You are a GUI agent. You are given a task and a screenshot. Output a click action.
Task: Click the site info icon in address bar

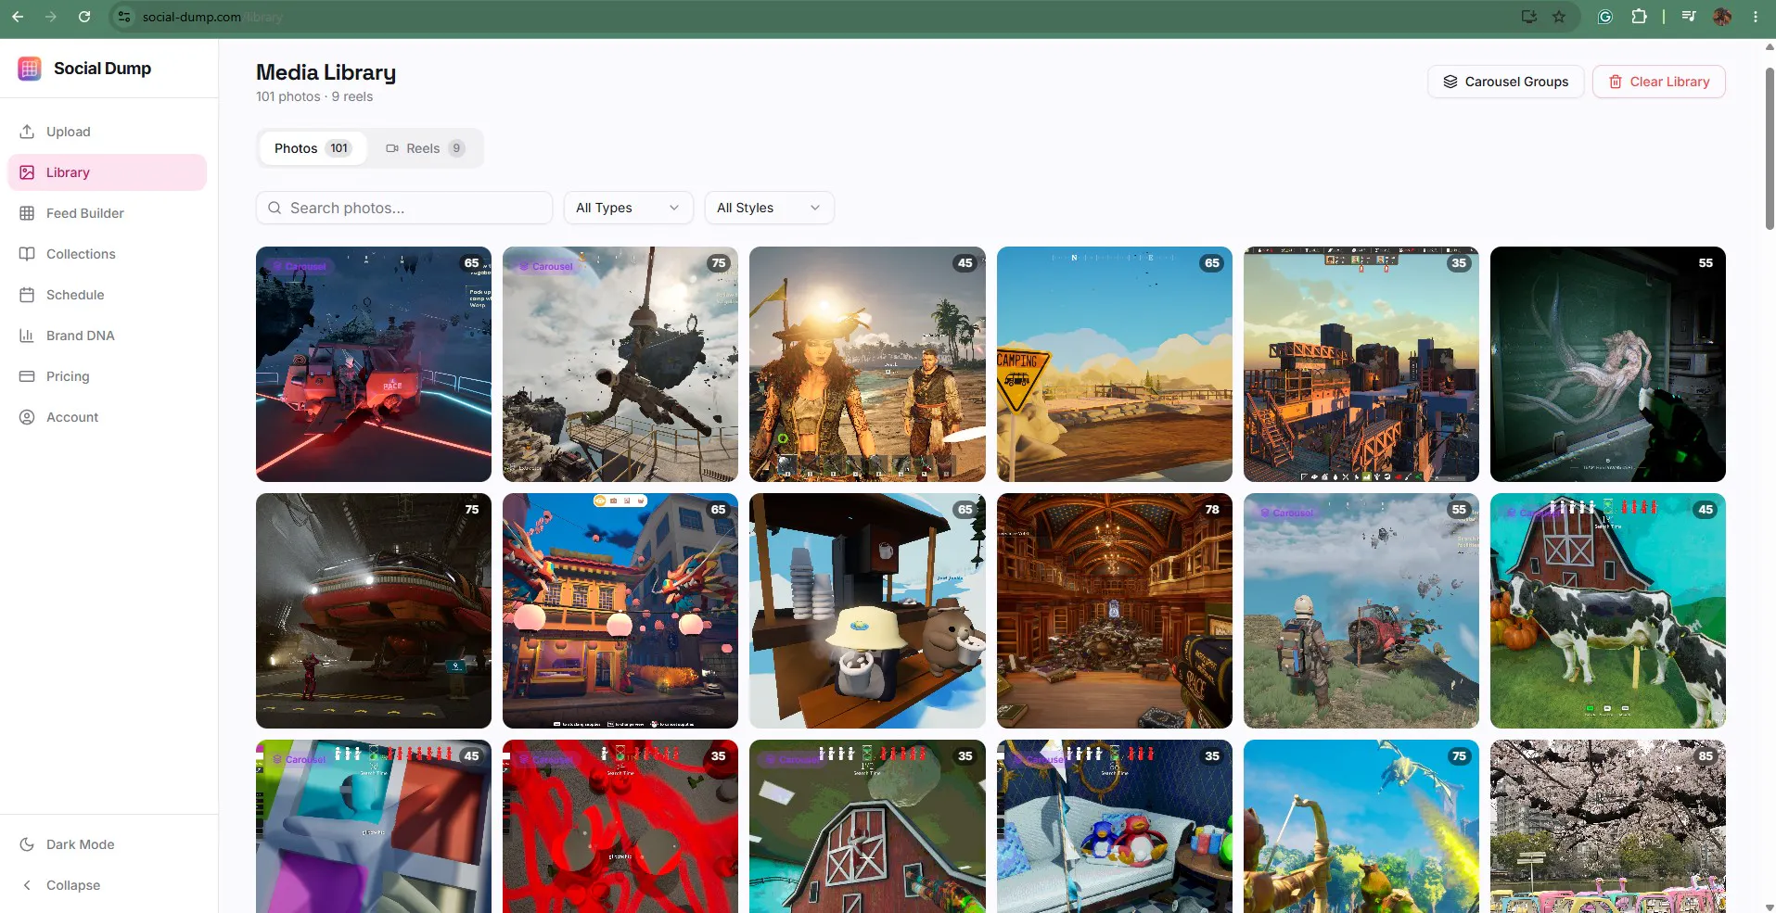coord(125,17)
